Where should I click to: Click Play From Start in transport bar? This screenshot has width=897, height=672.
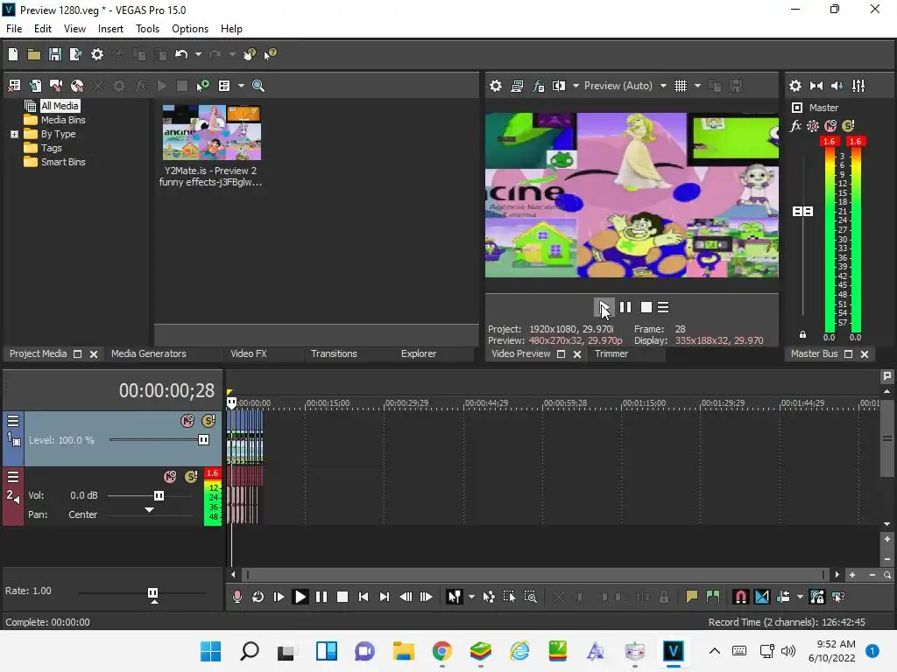tap(279, 597)
